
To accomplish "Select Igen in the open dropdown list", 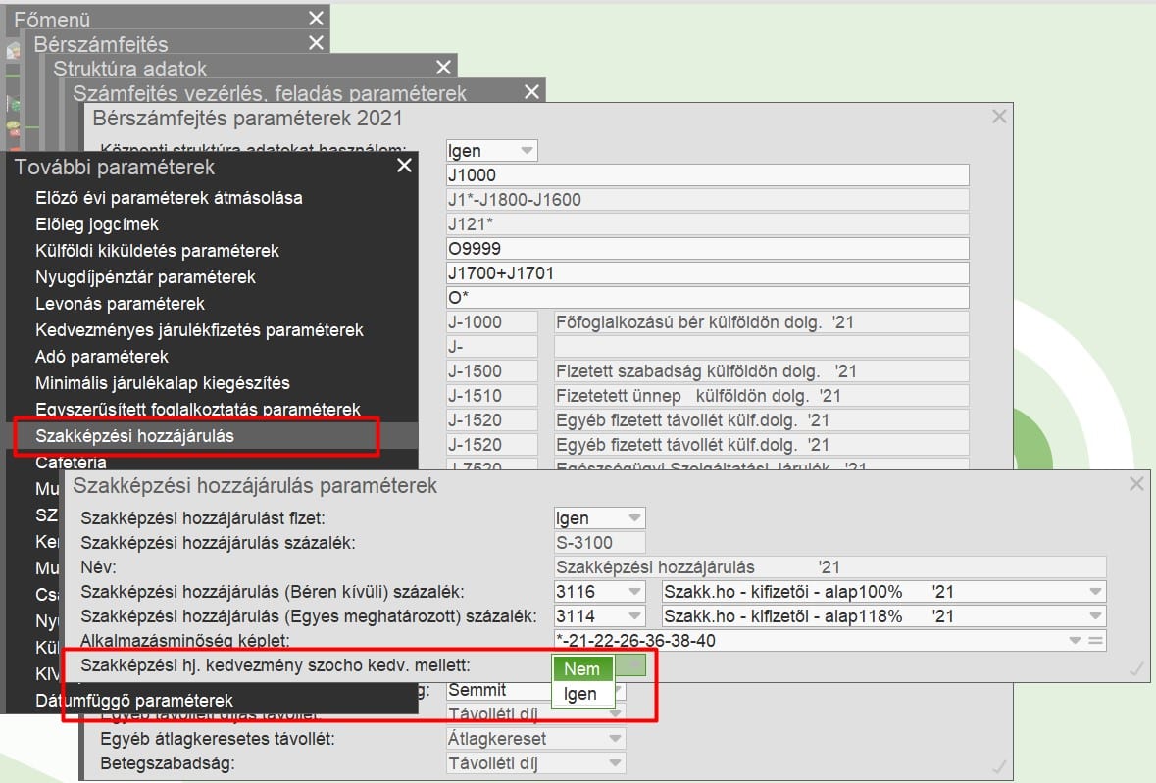I will click(x=582, y=694).
